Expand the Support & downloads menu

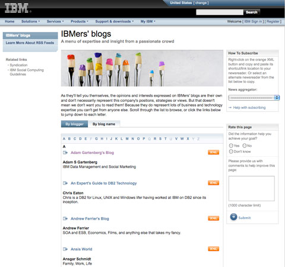115,21
